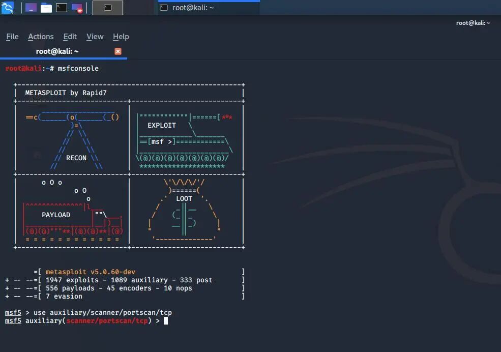
Task: Click the root@kali: ~ indicator at top right
Action: click(x=473, y=23)
